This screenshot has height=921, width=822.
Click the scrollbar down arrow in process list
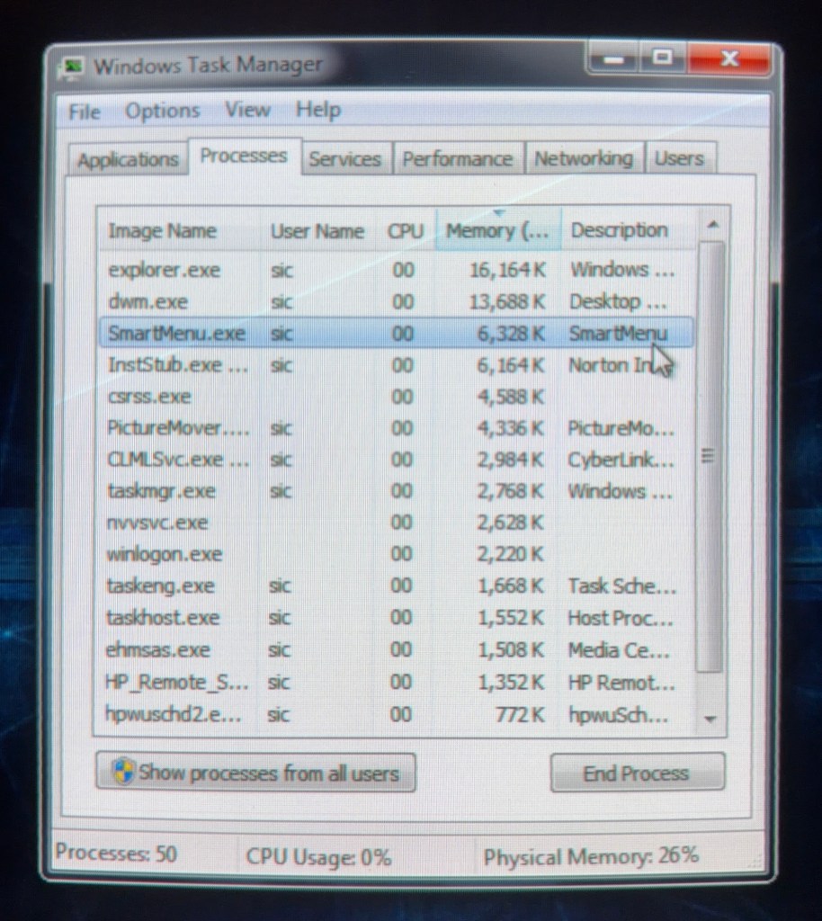pos(711,718)
